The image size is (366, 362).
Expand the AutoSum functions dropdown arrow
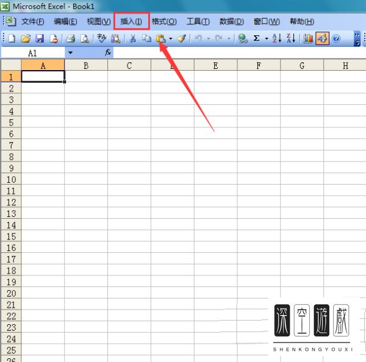[x=267, y=38]
